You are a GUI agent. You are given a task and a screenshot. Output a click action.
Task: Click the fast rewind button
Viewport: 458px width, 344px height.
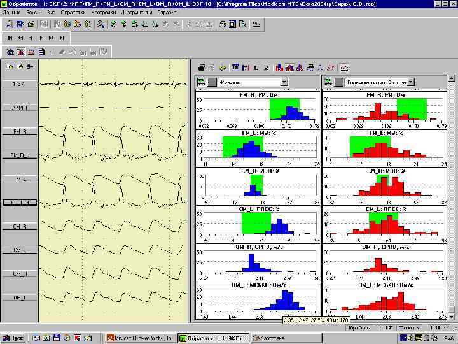(20, 38)
